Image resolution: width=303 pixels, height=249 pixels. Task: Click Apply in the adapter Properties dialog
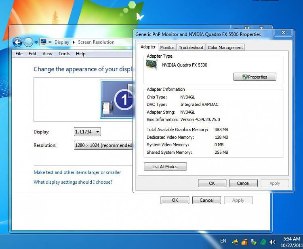(275, 183)
